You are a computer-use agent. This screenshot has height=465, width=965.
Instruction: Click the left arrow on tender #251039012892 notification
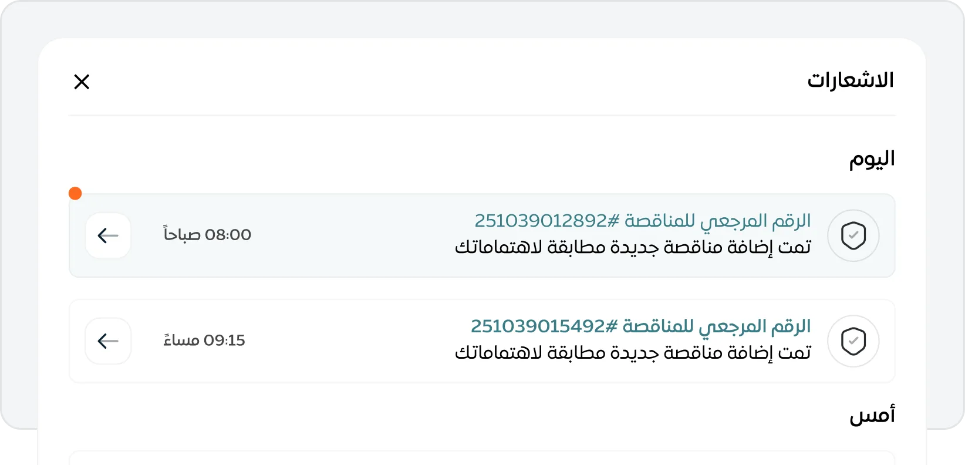click(108, 235)
